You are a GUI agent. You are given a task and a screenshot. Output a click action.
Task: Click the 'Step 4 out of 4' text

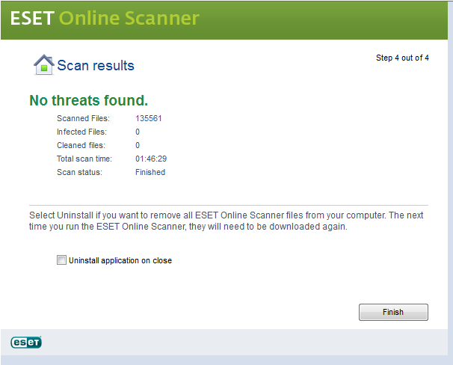coord(402,58)
